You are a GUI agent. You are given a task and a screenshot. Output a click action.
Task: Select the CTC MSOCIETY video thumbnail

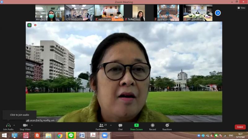(79, 13)
